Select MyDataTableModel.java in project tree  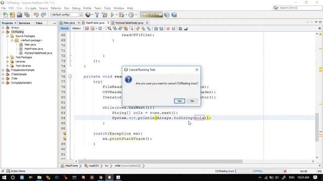pyautogui.click(x=38, y=53)
